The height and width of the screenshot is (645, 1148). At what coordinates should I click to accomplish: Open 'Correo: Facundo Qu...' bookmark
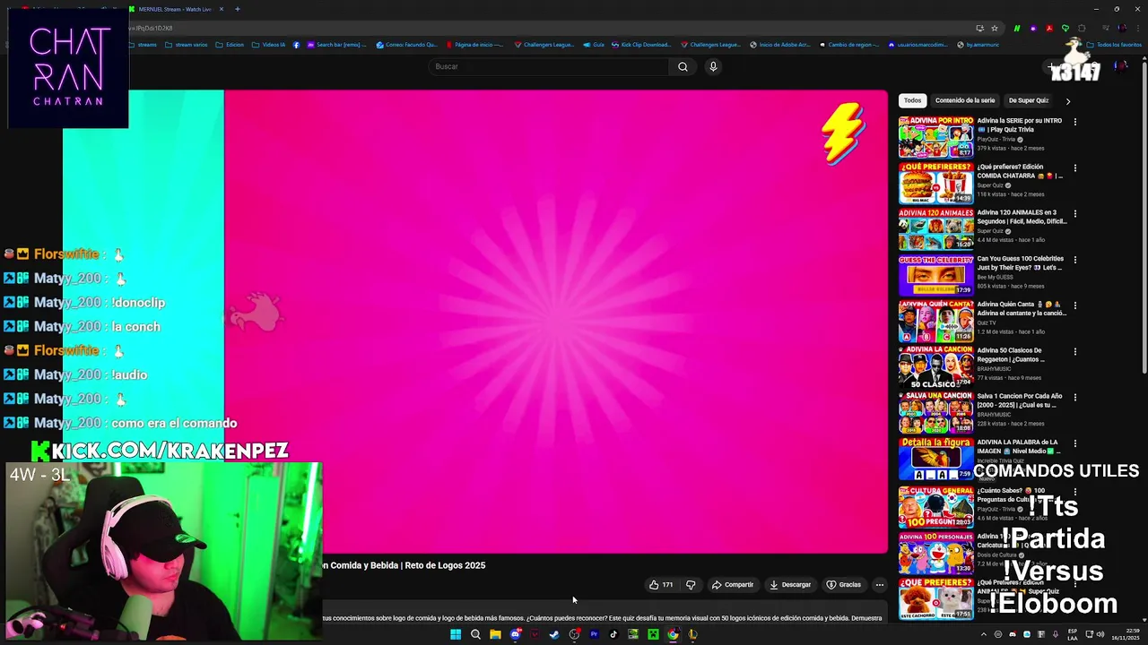click(x=406, y=45)
